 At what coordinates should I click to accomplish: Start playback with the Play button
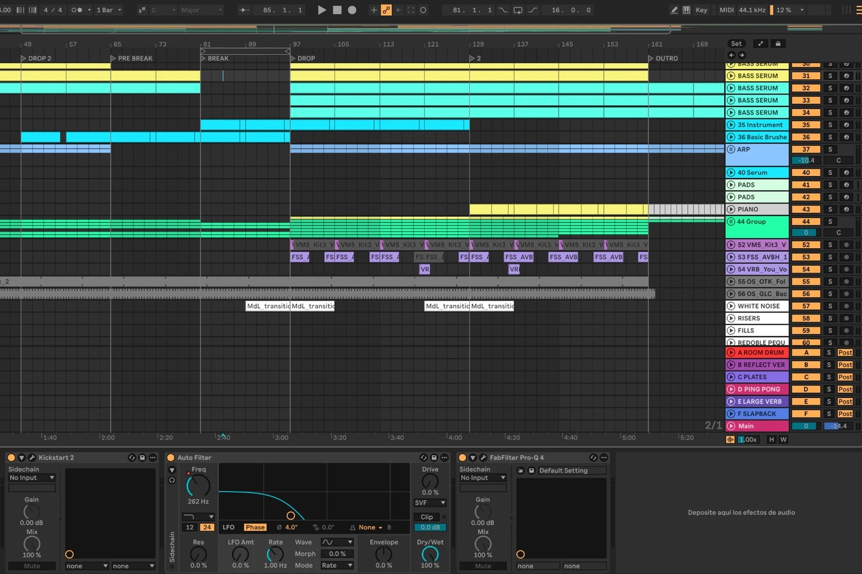pyautogui.click(x=322, y=10)
